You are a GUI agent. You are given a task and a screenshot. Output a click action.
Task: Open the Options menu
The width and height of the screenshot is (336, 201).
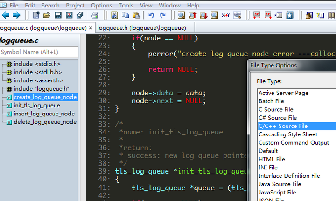coord(101,5)
